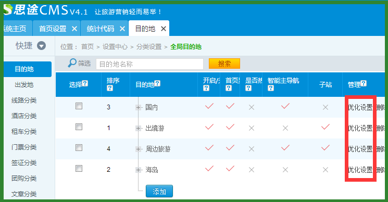Click the 思途CMS logo icon
Viewport: 388px width, 202px height.
(8, 10)
